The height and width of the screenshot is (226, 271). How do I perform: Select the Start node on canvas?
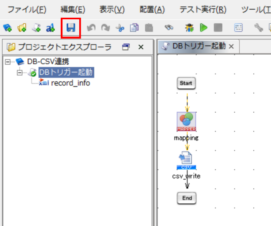[x=186, y=83]
